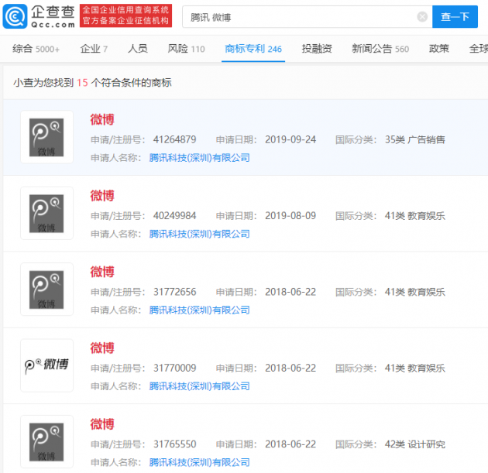This screenshot has height=473, width=488.
Task: Open 微博 title of trademark 31770009
Action: tap(102, 348)
